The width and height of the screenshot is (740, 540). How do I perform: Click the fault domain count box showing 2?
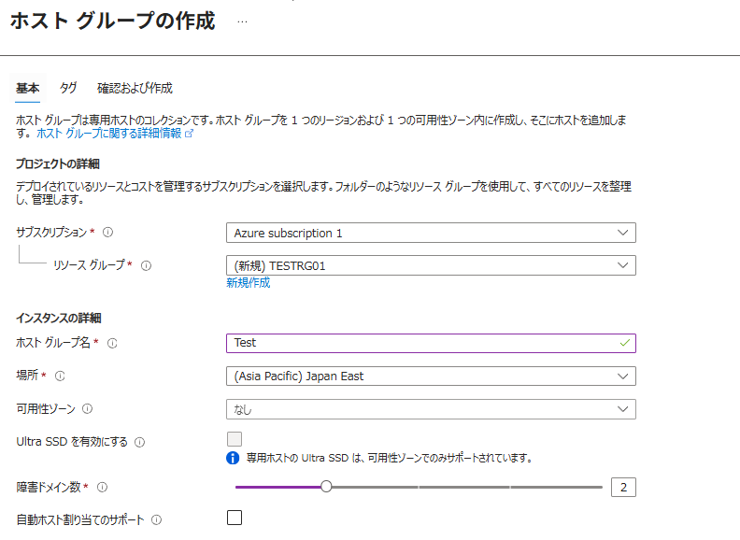[623, 487]
